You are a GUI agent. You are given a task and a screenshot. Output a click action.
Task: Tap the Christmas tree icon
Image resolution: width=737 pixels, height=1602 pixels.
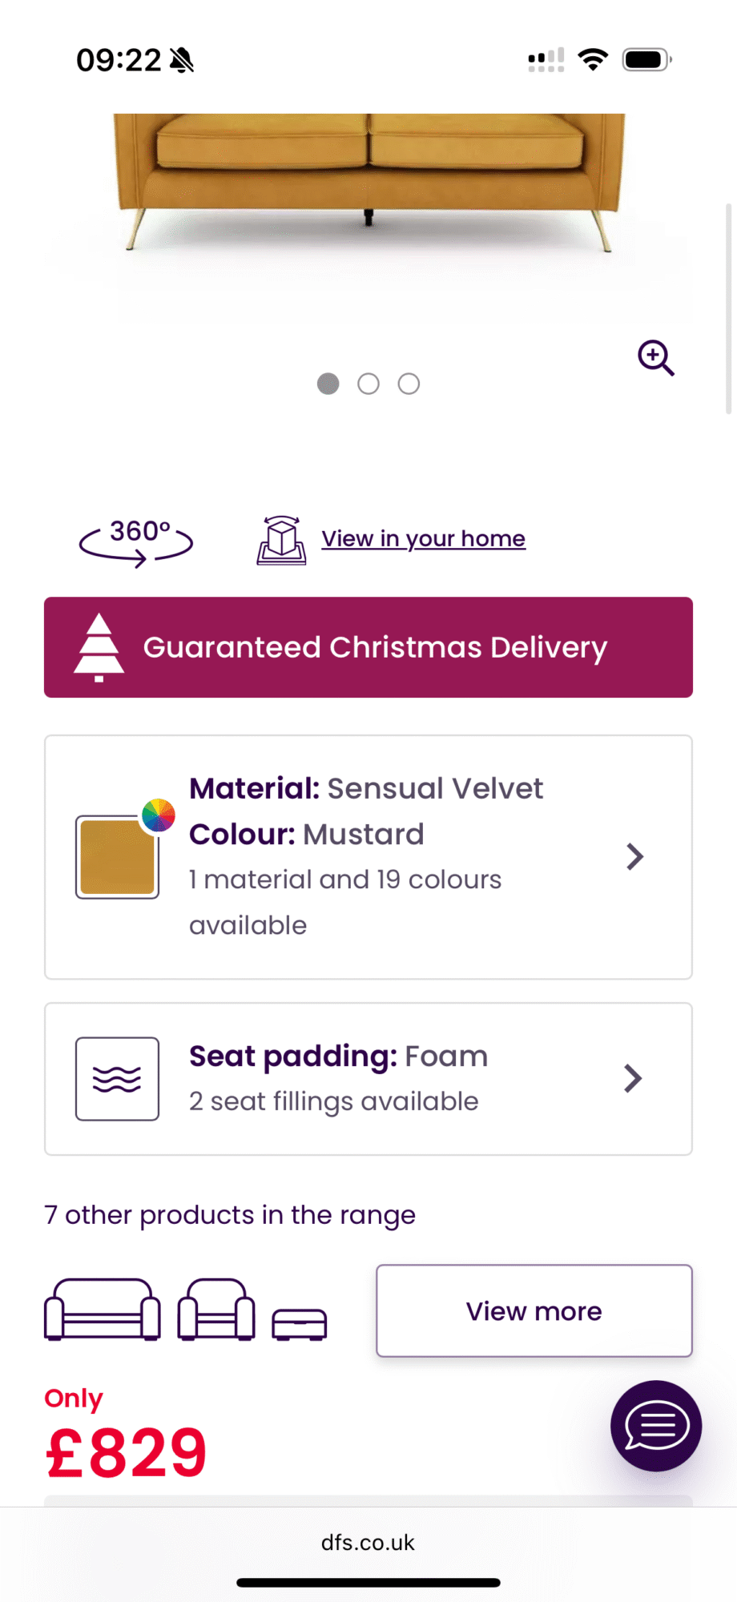(99, 647)
